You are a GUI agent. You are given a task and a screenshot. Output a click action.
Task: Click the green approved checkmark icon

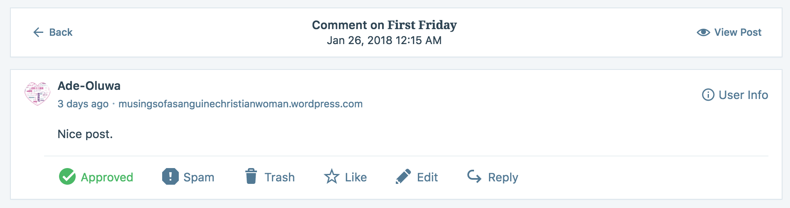point(67,177)
